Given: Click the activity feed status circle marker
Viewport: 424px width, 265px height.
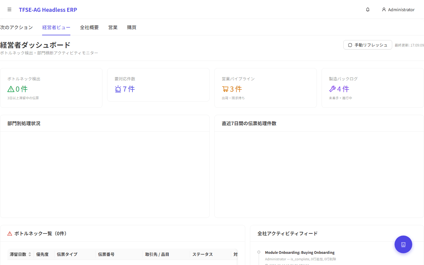Looking at the screenshot, I should point(259,252).
